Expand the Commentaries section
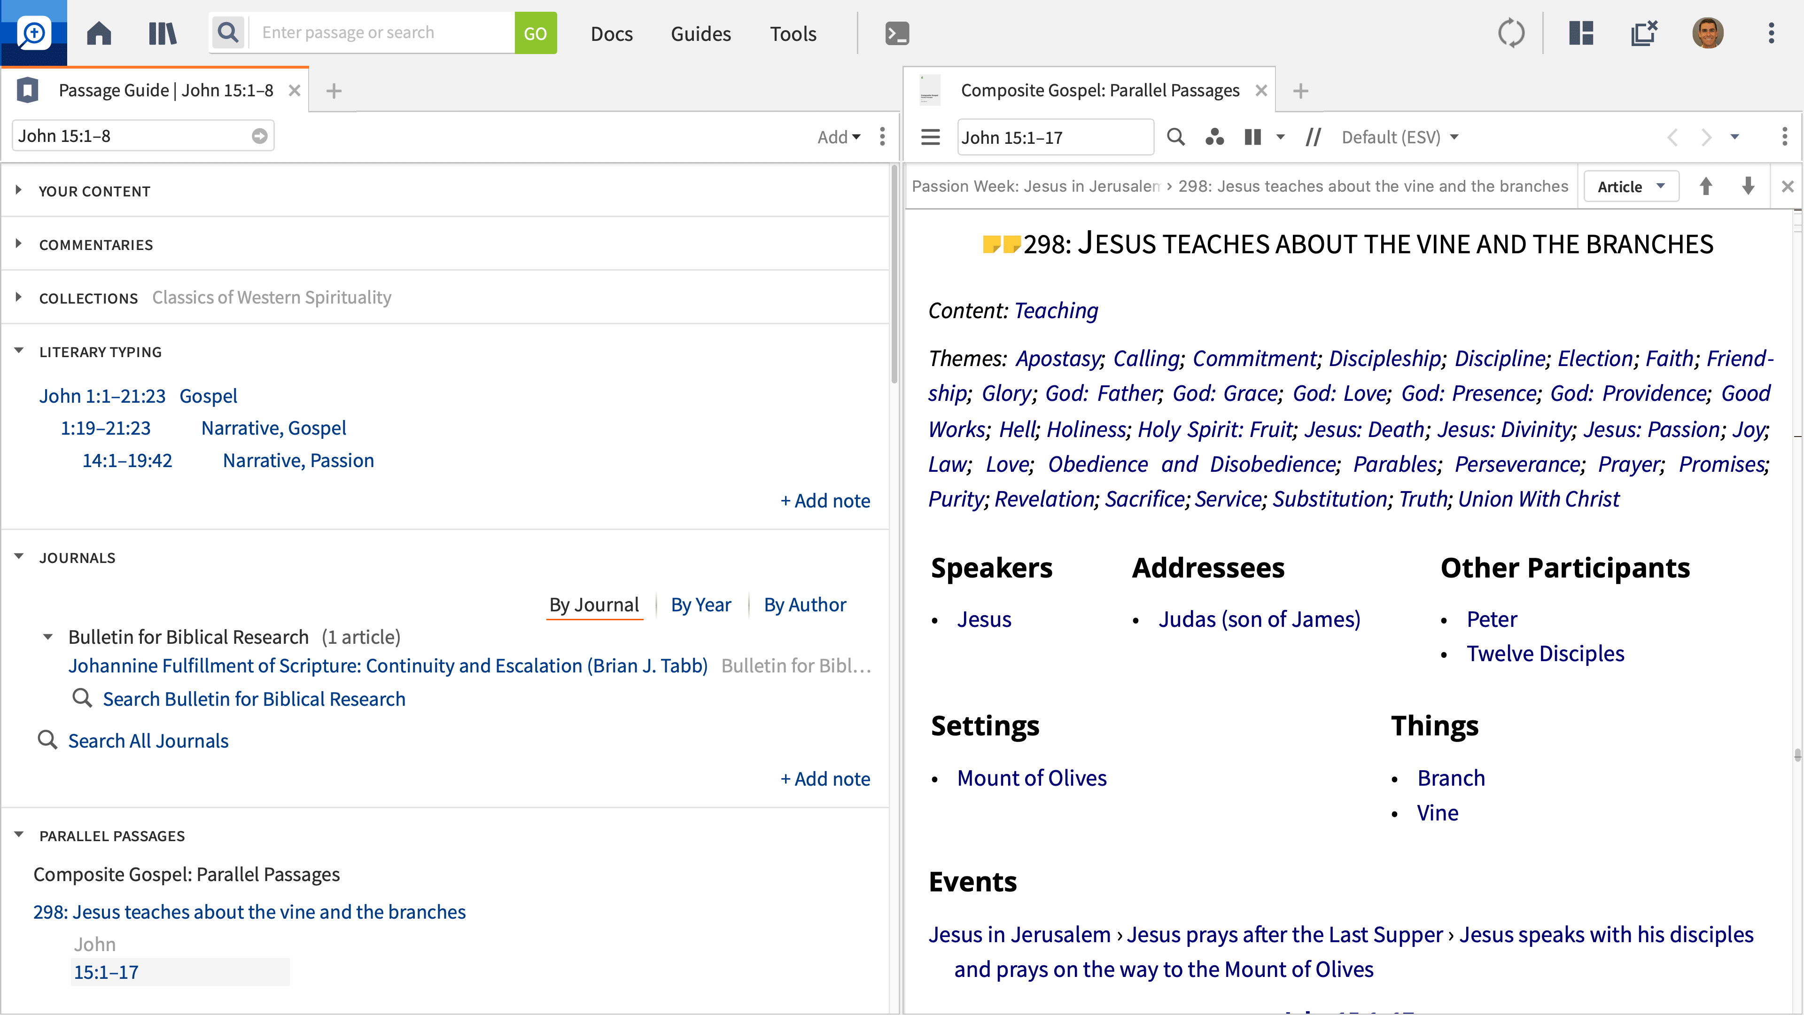The image size is (1804, 1015). click(96, 244)
